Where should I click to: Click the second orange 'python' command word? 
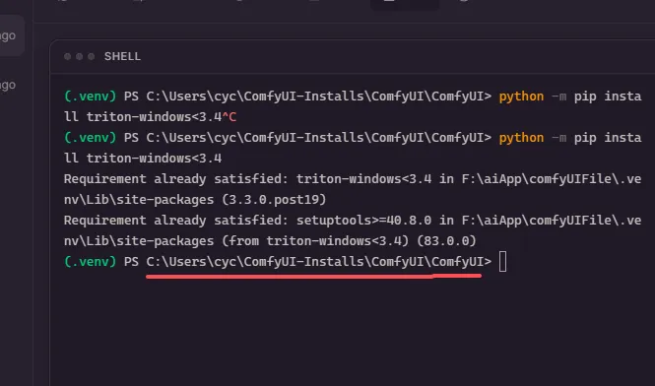pyautogui.click(x=521, y=138)
